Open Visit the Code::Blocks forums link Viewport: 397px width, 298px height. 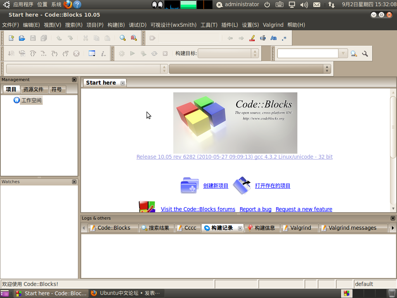[198, 209]
